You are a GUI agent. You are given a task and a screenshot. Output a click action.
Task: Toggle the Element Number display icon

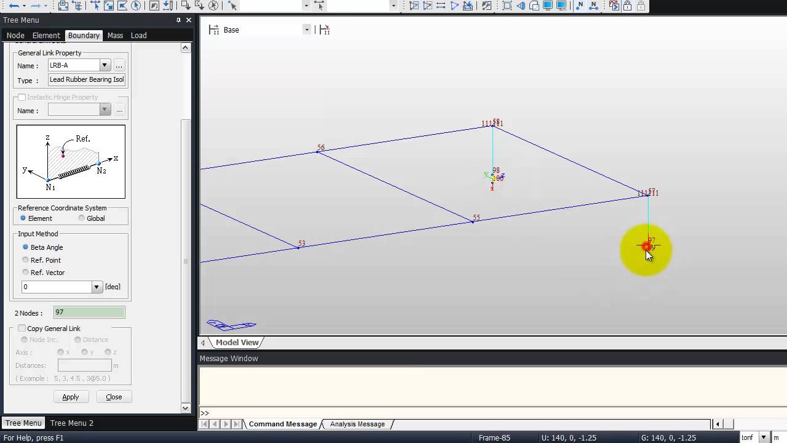(x=593, y=6)
